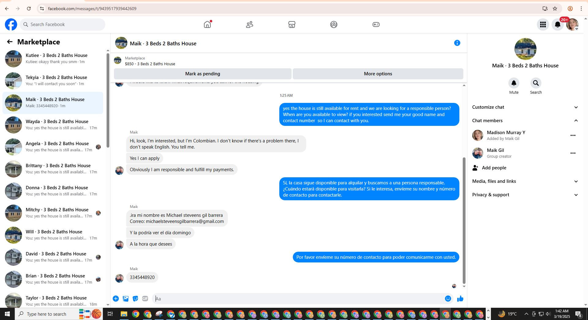Image resolution: width=588 pixels, height=320 pixels.
Task: Open the Windows Start menu
Action: [7, 314]
